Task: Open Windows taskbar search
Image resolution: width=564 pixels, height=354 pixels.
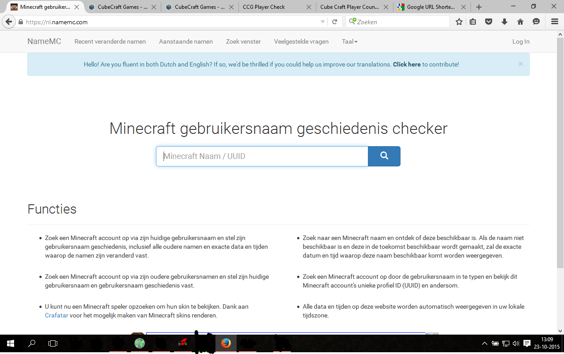Action: pos(32,343)
